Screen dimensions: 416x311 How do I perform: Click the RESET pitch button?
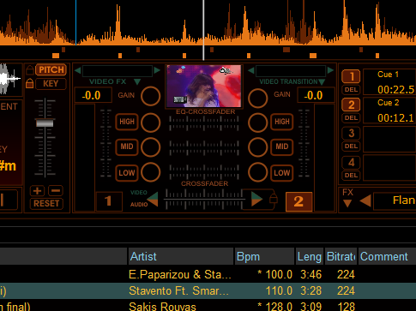(46, 204)
